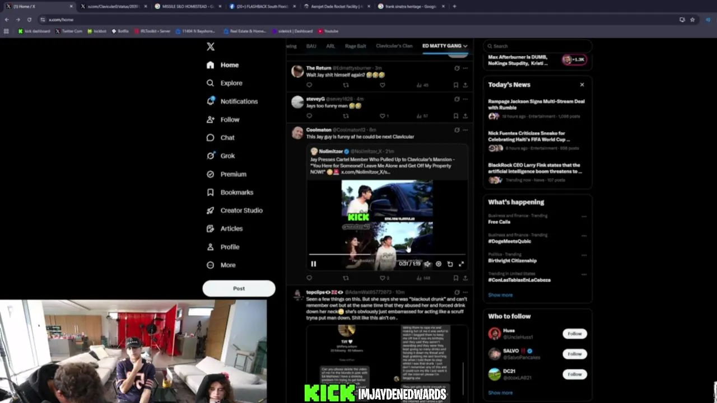Click the Post button

pos(239,289)
